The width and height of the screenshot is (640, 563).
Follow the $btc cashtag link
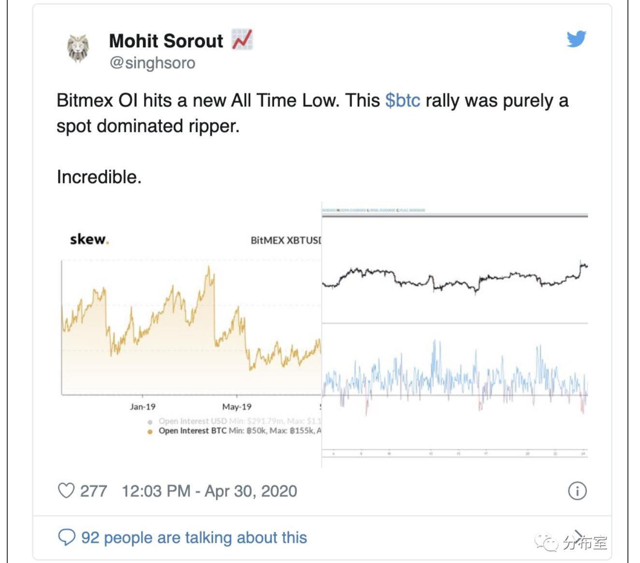coord(403,100)
